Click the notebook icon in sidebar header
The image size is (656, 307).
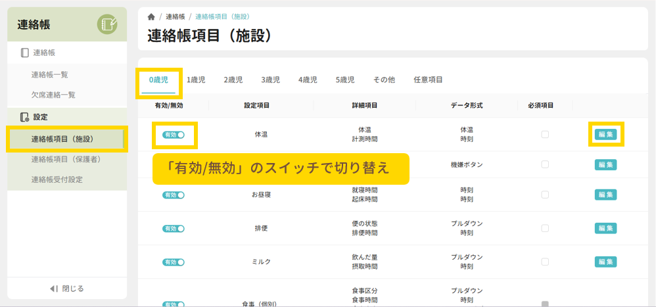pyautogui.click(x=107, y=24)
